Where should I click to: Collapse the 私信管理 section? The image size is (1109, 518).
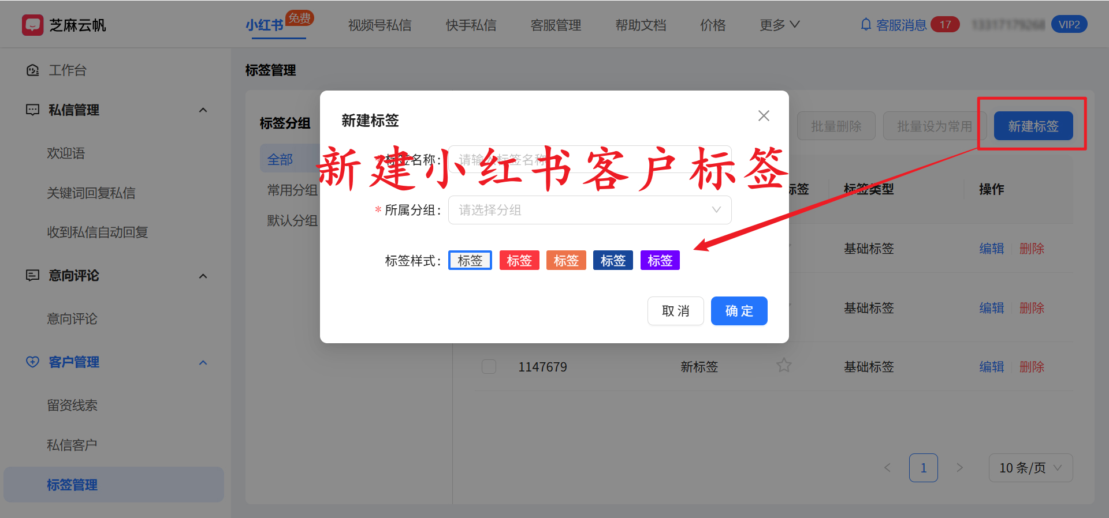coord(203,110)
